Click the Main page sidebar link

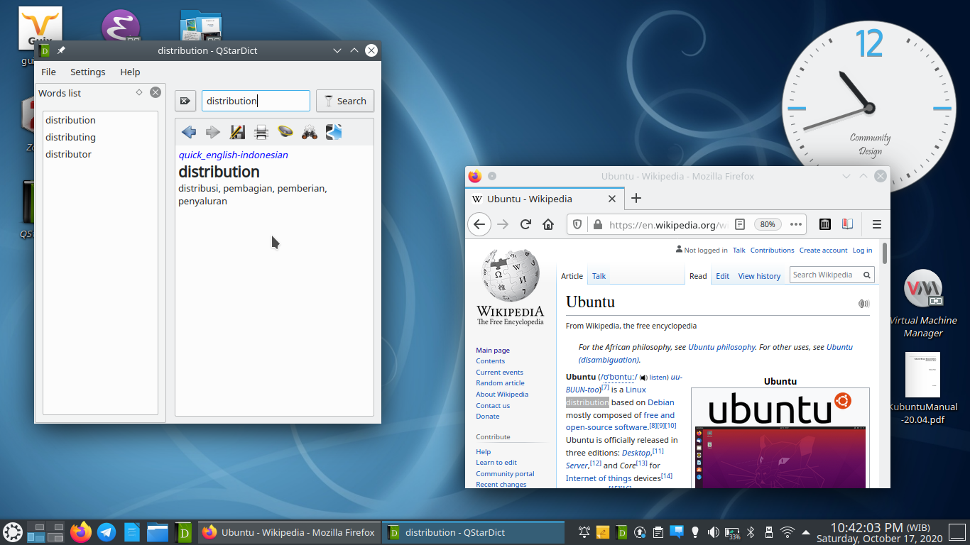493,350
